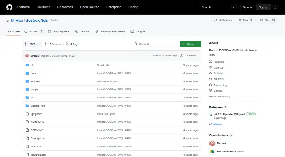Switch to the Pull requests tab
The width and height of the screenshot is (285, 157).
[x=59, y=31]
